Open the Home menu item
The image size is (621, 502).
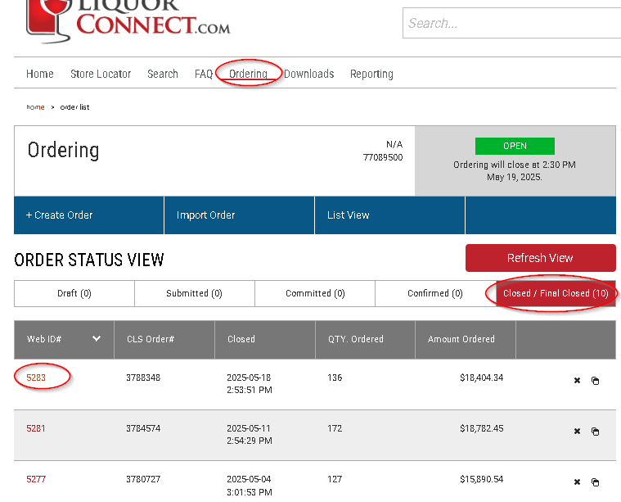pyautogui.click(x=39, y=74)
